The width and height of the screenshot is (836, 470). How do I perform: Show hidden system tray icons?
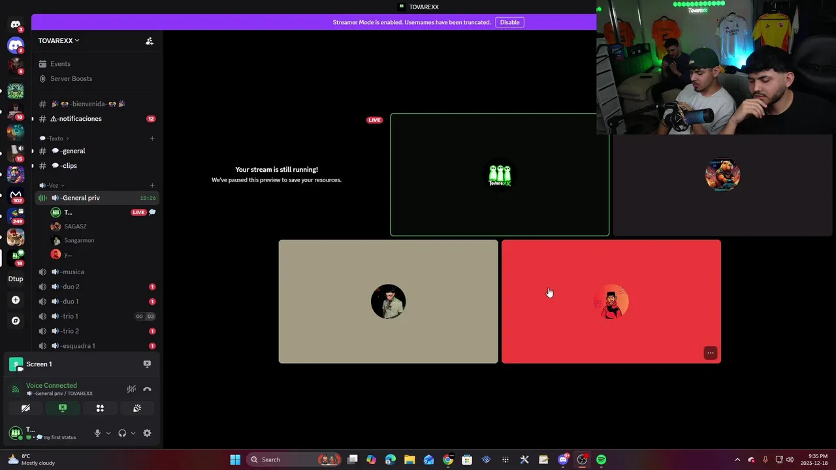737,460
